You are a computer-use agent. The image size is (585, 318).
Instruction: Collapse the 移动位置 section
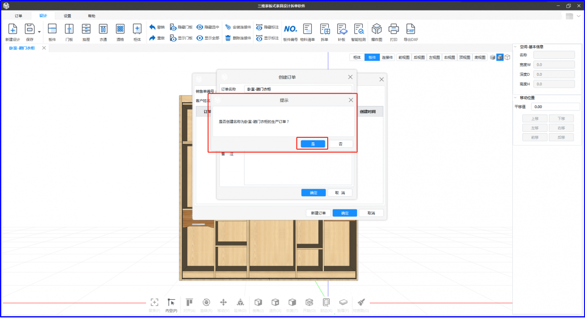point(516,98)
